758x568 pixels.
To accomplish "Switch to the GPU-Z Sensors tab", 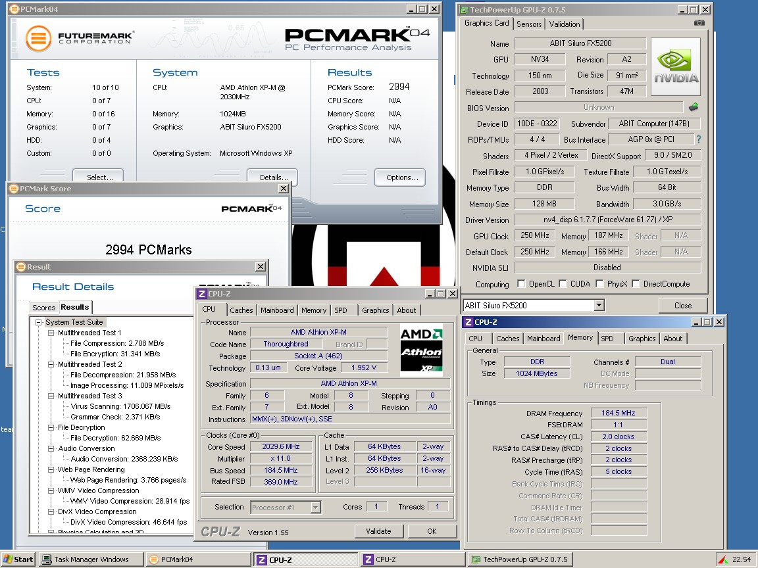I will coord(529,24).
